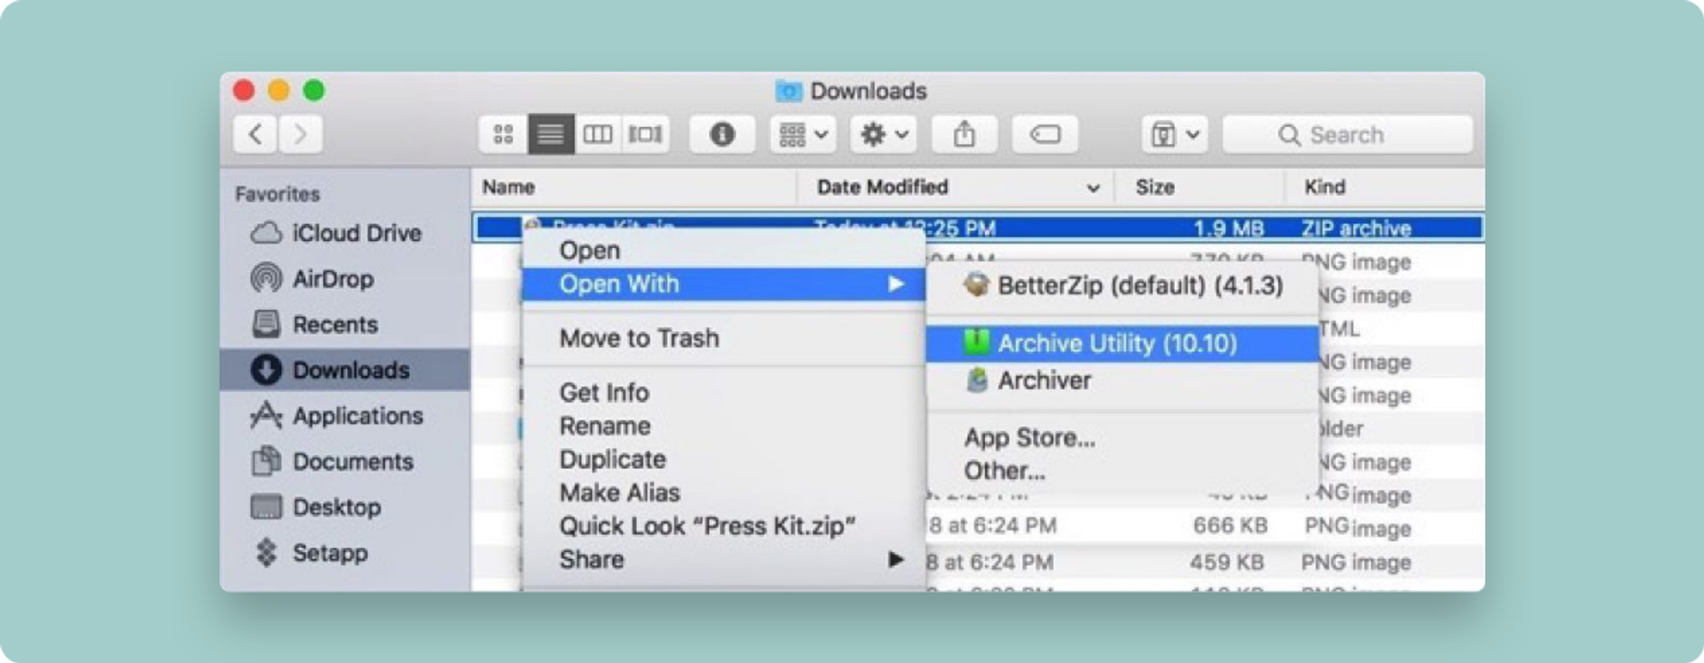
Task: Sort files by Size column
Action: tap(1154, 187)
